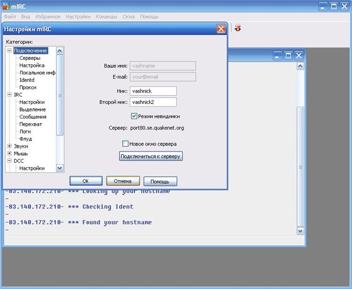Expand the Мышь tree node
352x289 pixels.
point(9,153)
